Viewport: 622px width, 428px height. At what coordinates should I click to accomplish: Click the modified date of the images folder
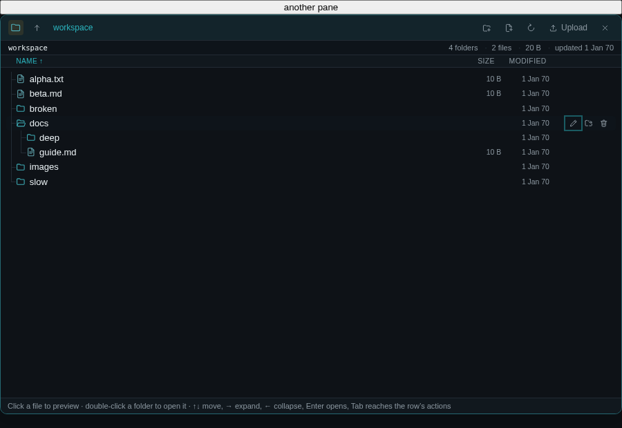pyautogui.click(x=536, y=167)
